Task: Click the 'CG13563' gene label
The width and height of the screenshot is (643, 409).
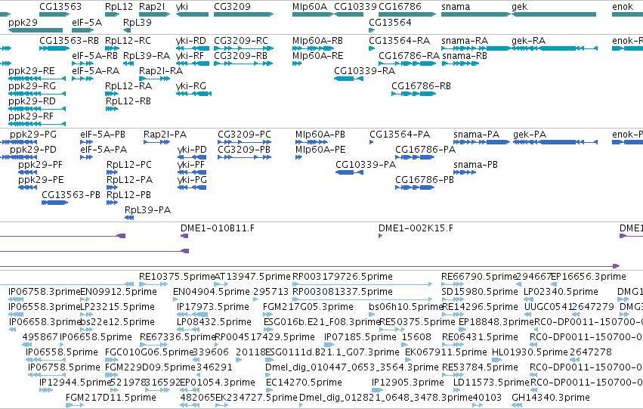Action: 60,7
